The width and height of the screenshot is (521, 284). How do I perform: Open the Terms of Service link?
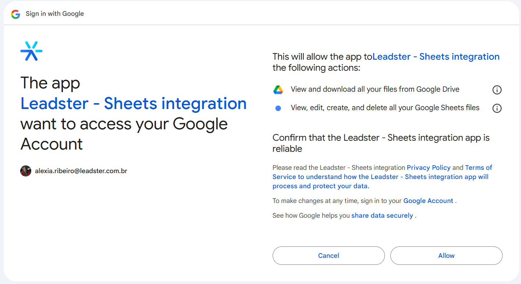click(478, 168)
